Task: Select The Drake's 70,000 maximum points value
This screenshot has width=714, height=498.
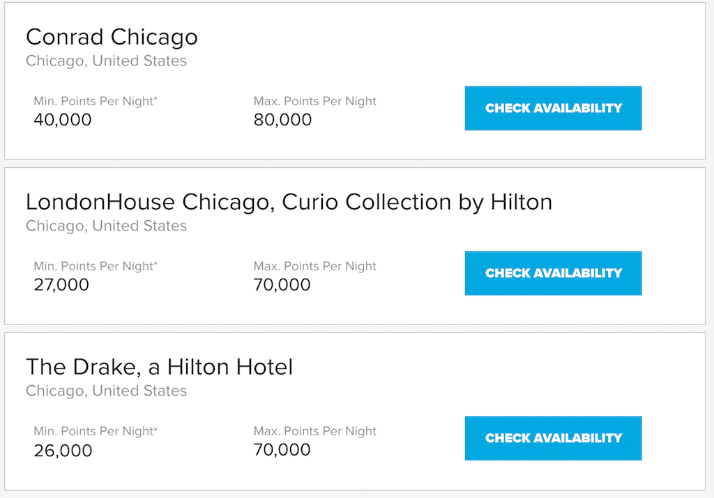Action: tap(282, 450)
